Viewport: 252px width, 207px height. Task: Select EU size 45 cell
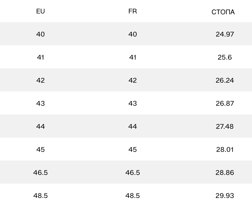40,150
